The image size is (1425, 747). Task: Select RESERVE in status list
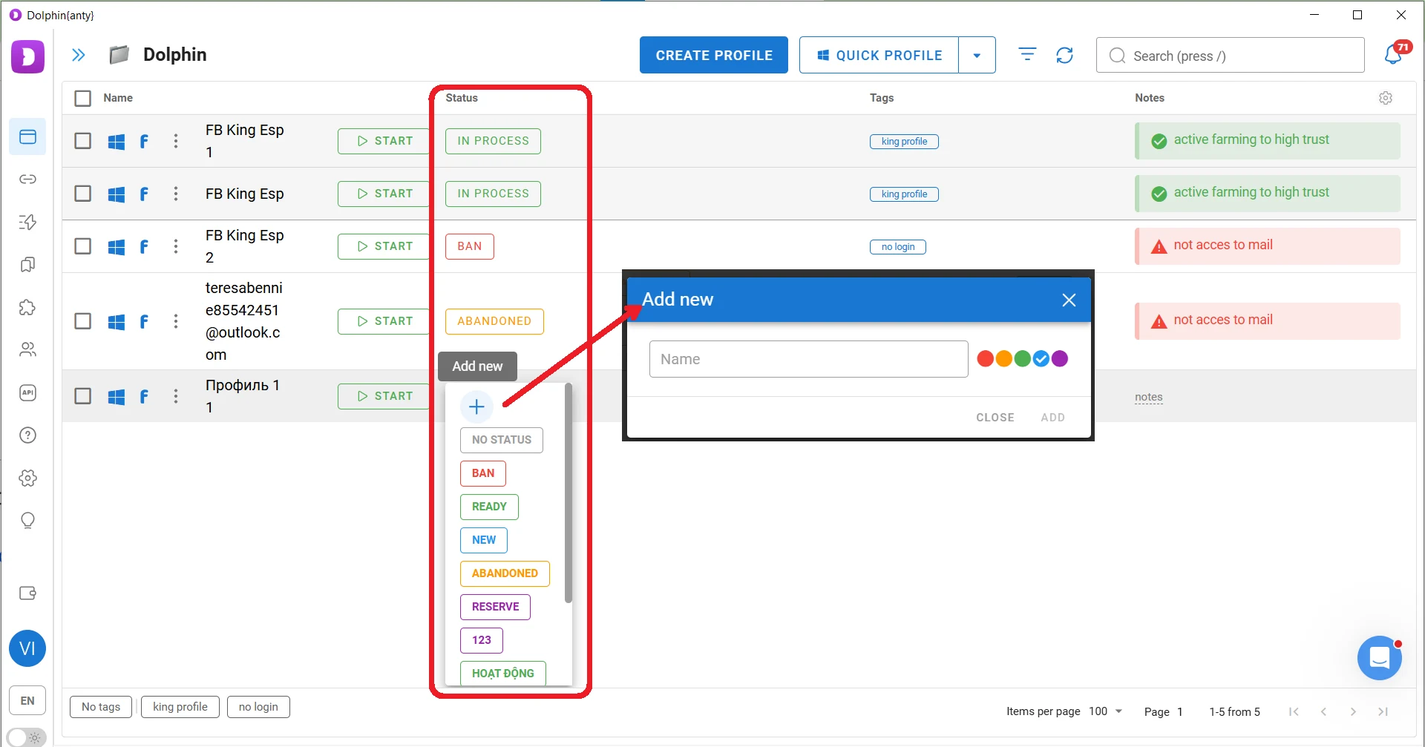click(x=495, y=607)
